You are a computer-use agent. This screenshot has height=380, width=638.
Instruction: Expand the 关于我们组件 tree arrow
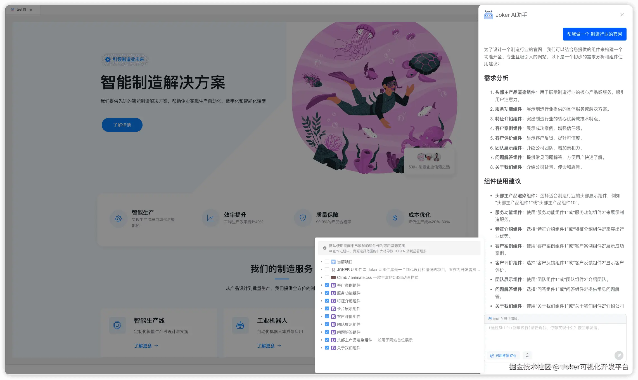click(x=322, y=348)
